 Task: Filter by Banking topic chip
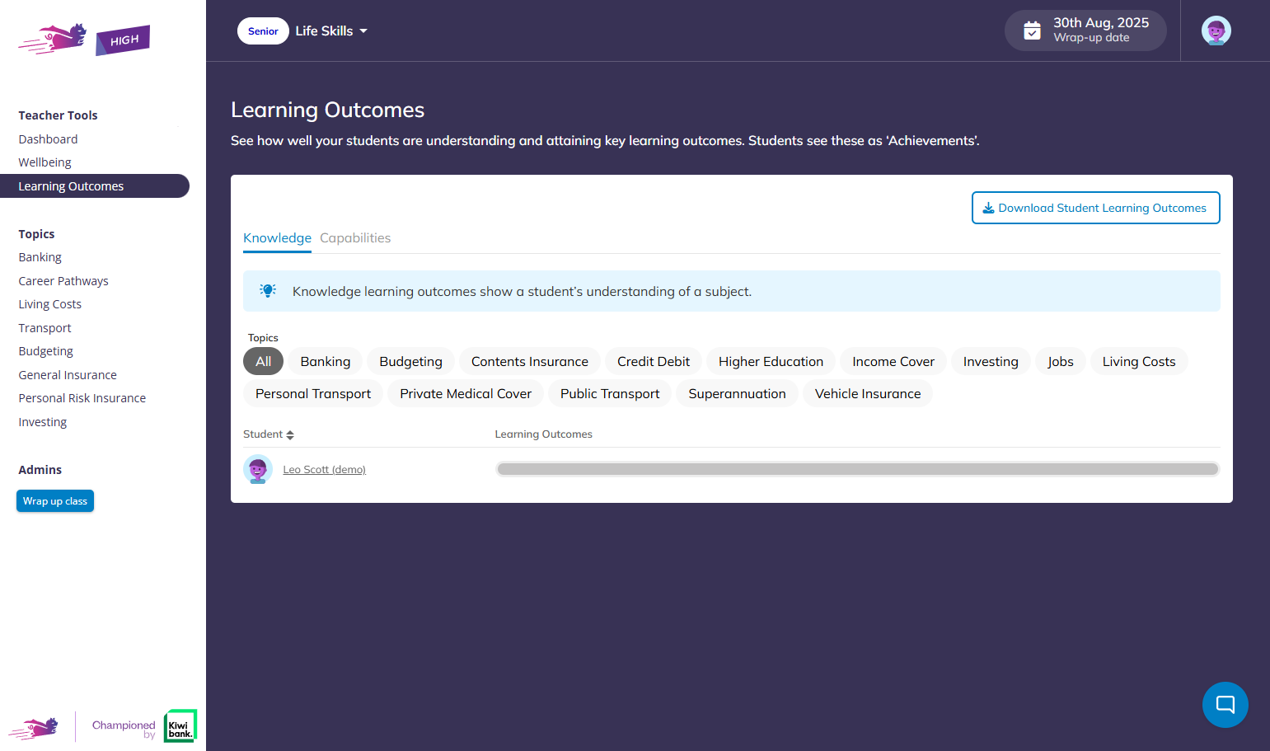point(326,361)
